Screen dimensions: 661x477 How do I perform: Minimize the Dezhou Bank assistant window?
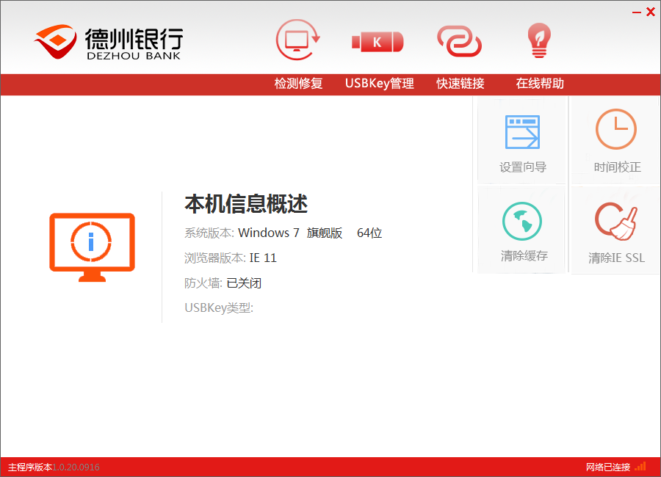tap(635, 12)
